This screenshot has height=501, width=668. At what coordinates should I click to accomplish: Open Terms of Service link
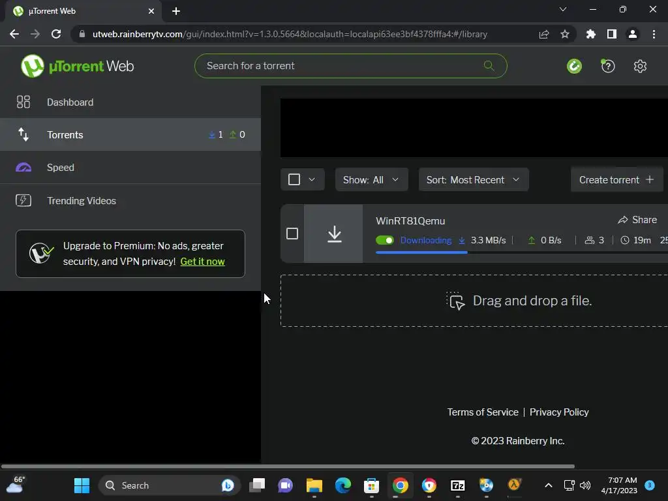(x=483, y=412)
